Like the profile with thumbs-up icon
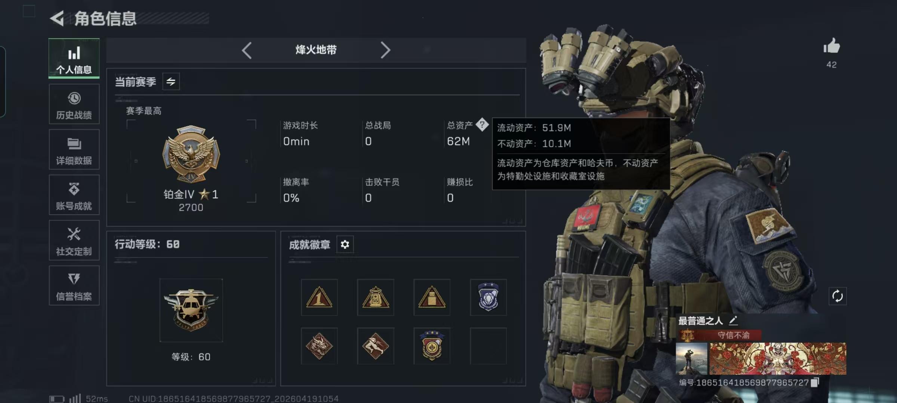 coord(831,46)
